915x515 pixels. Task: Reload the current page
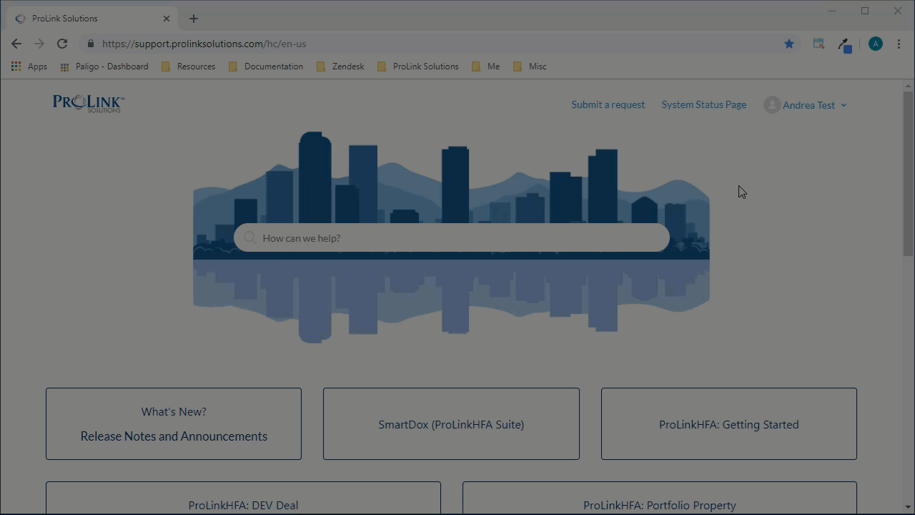coord(62,44)
